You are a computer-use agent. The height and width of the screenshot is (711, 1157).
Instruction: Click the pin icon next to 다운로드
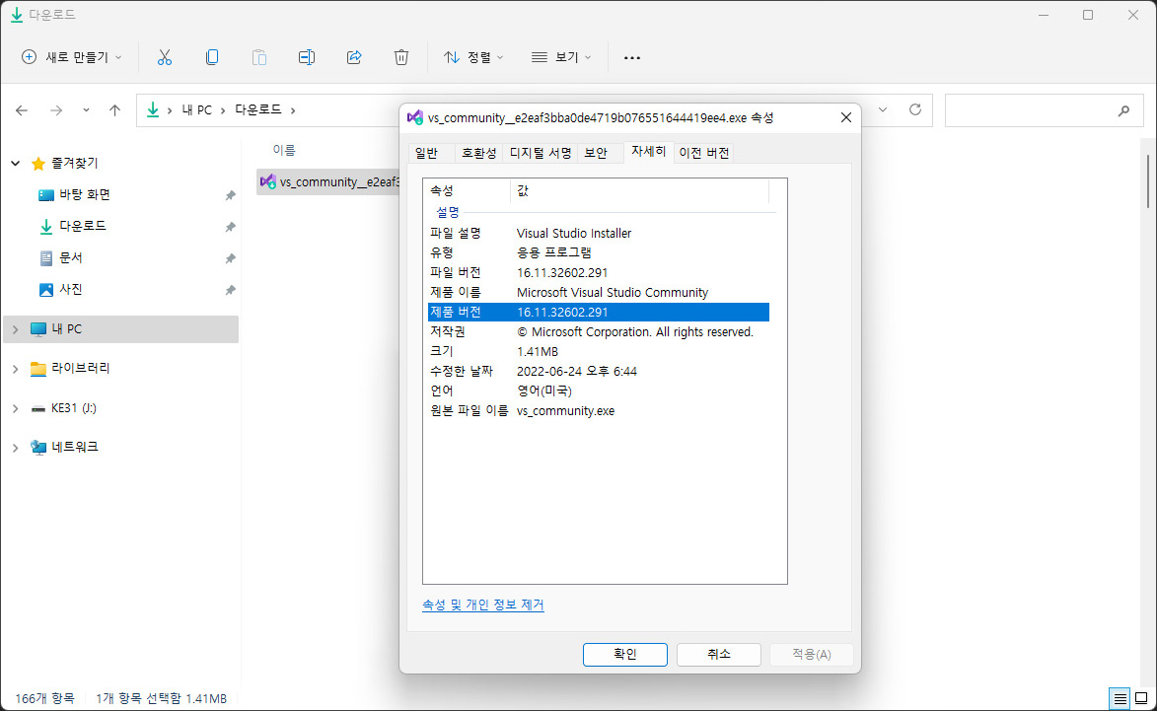click(230, 227)
